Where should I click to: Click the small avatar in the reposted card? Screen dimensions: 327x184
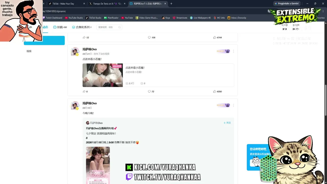point(88,123)
